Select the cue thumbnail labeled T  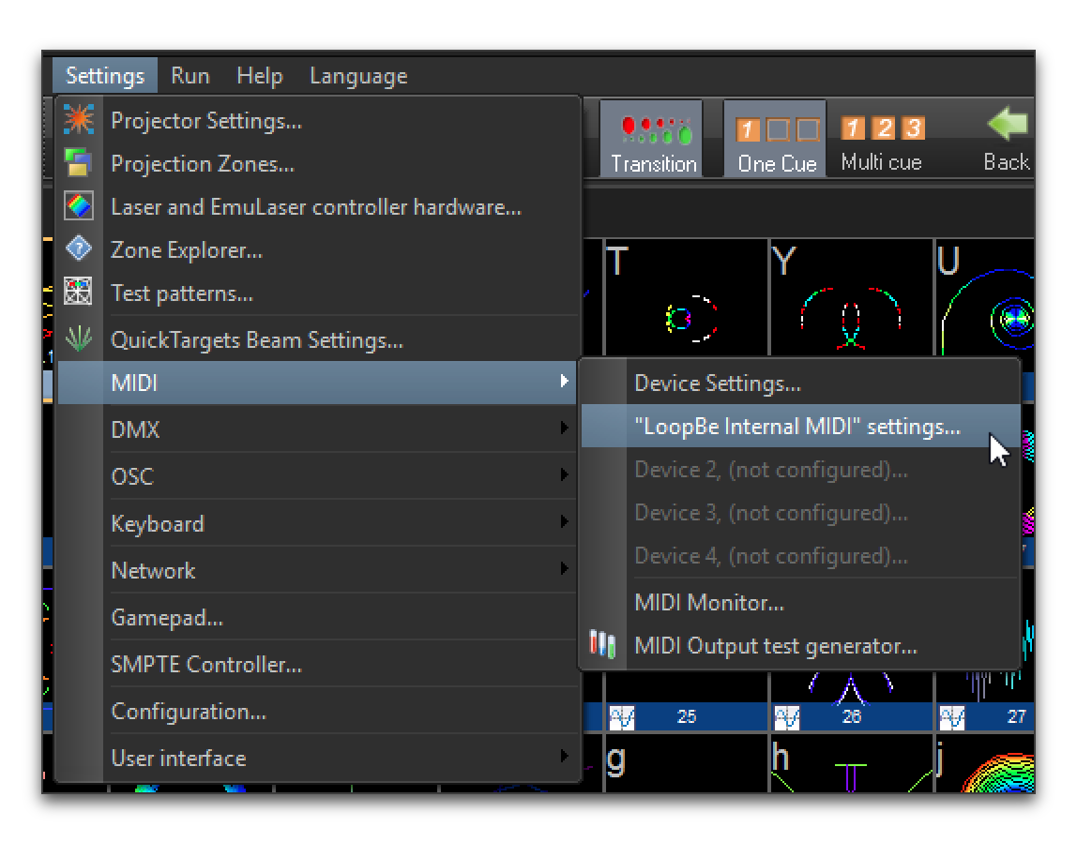point(686,298)
